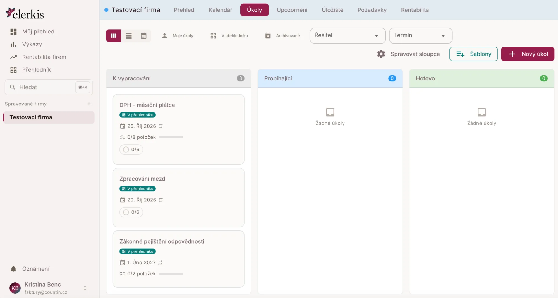Click the plus icon to add a managed company
The height and width of the screenshot is (298, 558).
point(89,104)
